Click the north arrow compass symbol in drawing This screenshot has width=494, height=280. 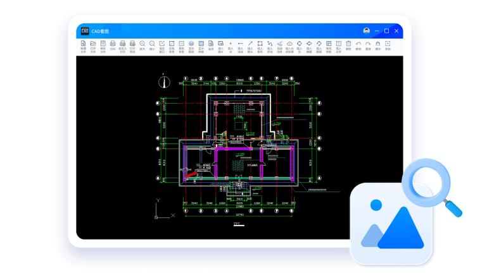[164, 81]
